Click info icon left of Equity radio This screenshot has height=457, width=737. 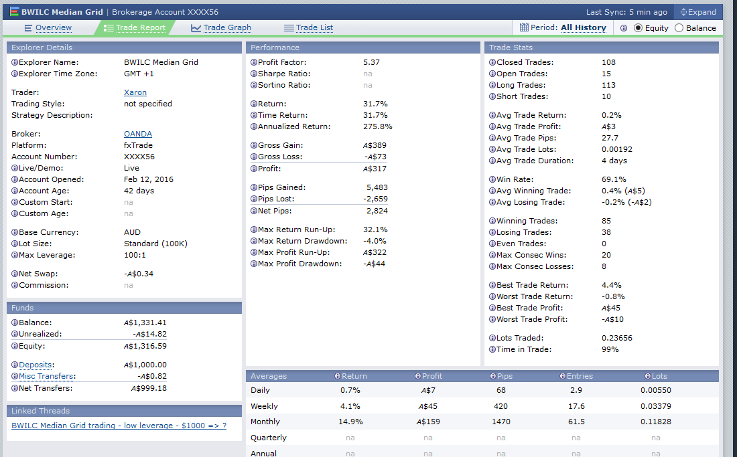(x=624, y=28)
